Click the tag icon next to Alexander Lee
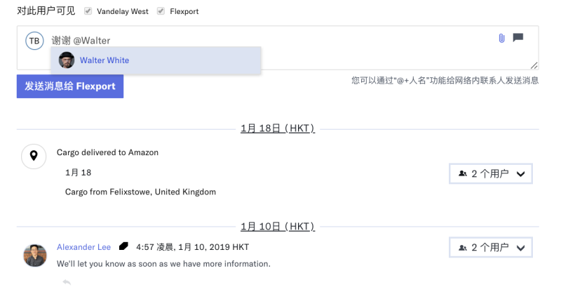561x292 pixels. (123, 246)
